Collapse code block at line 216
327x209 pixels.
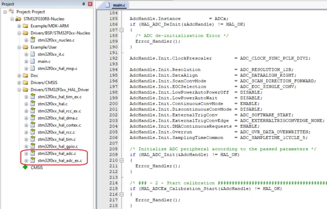pos(121,194)
